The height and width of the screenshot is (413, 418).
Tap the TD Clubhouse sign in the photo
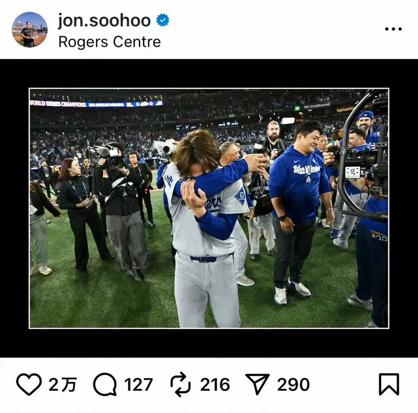tap(316, 107)
